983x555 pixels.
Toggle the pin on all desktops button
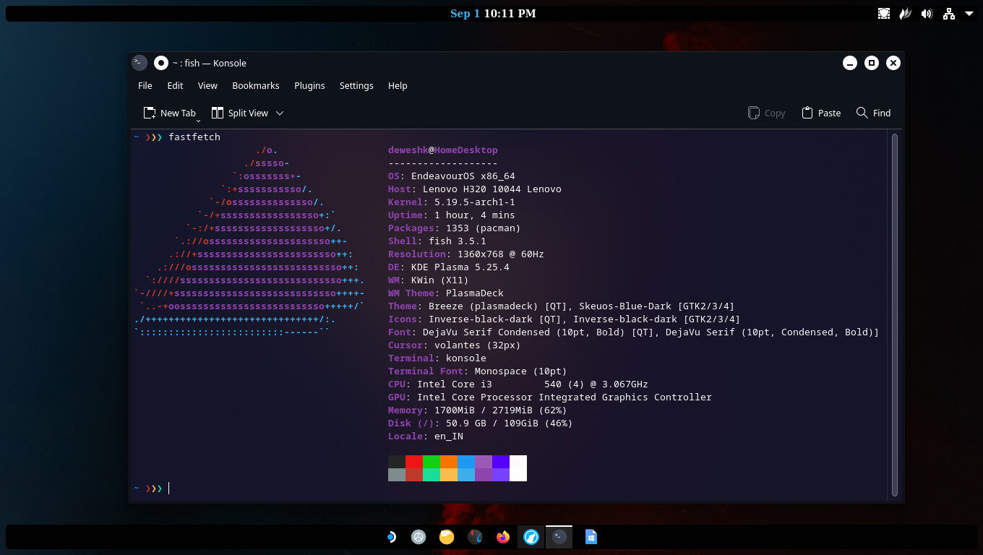point(161,63)
